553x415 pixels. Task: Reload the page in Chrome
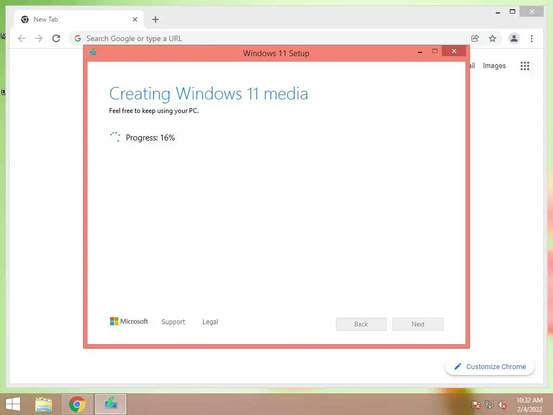56,38
